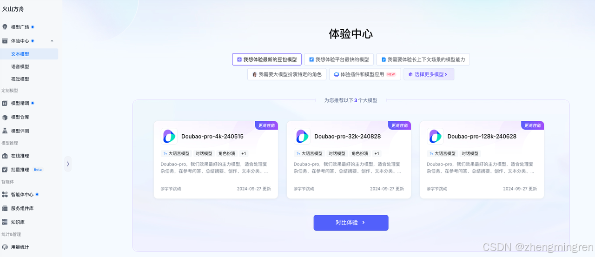Click icon beside 我想体验最新的豆包模型
595x257 pixels.
[239, 59]
